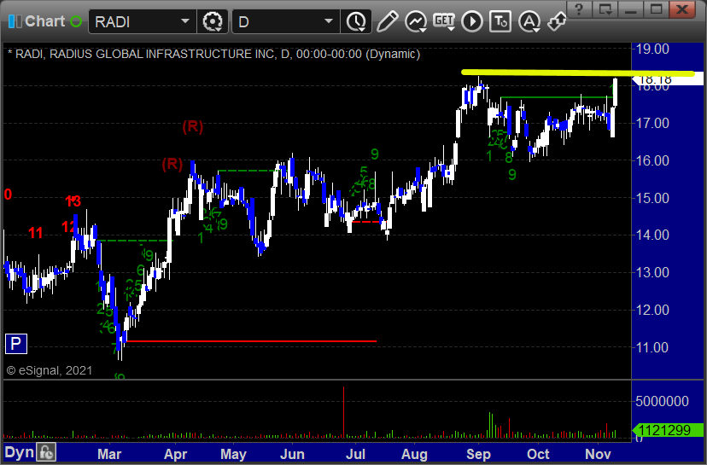Expand the RADI symbol dropdown

[x=185, y=21]
